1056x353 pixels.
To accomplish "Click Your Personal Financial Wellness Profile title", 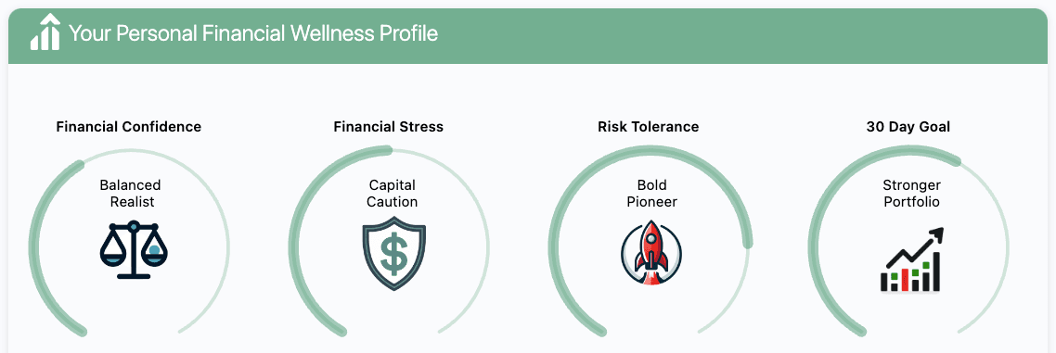I will pos(253,32).
